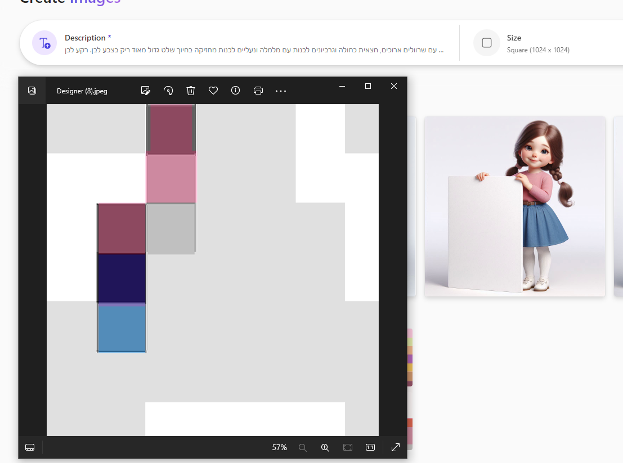
Task: Print the image using the printer icon
Action: 258,91
